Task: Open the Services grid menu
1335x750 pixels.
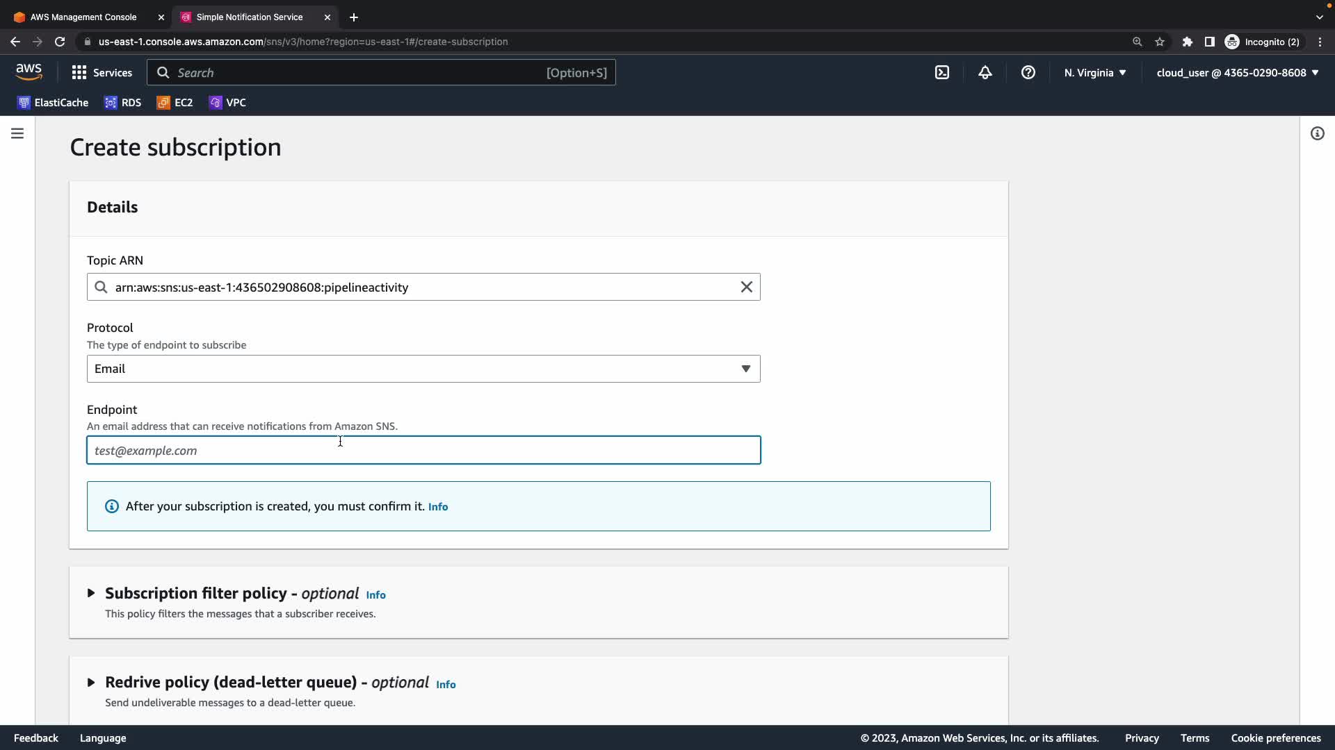Action: click(x=102, y=72)
